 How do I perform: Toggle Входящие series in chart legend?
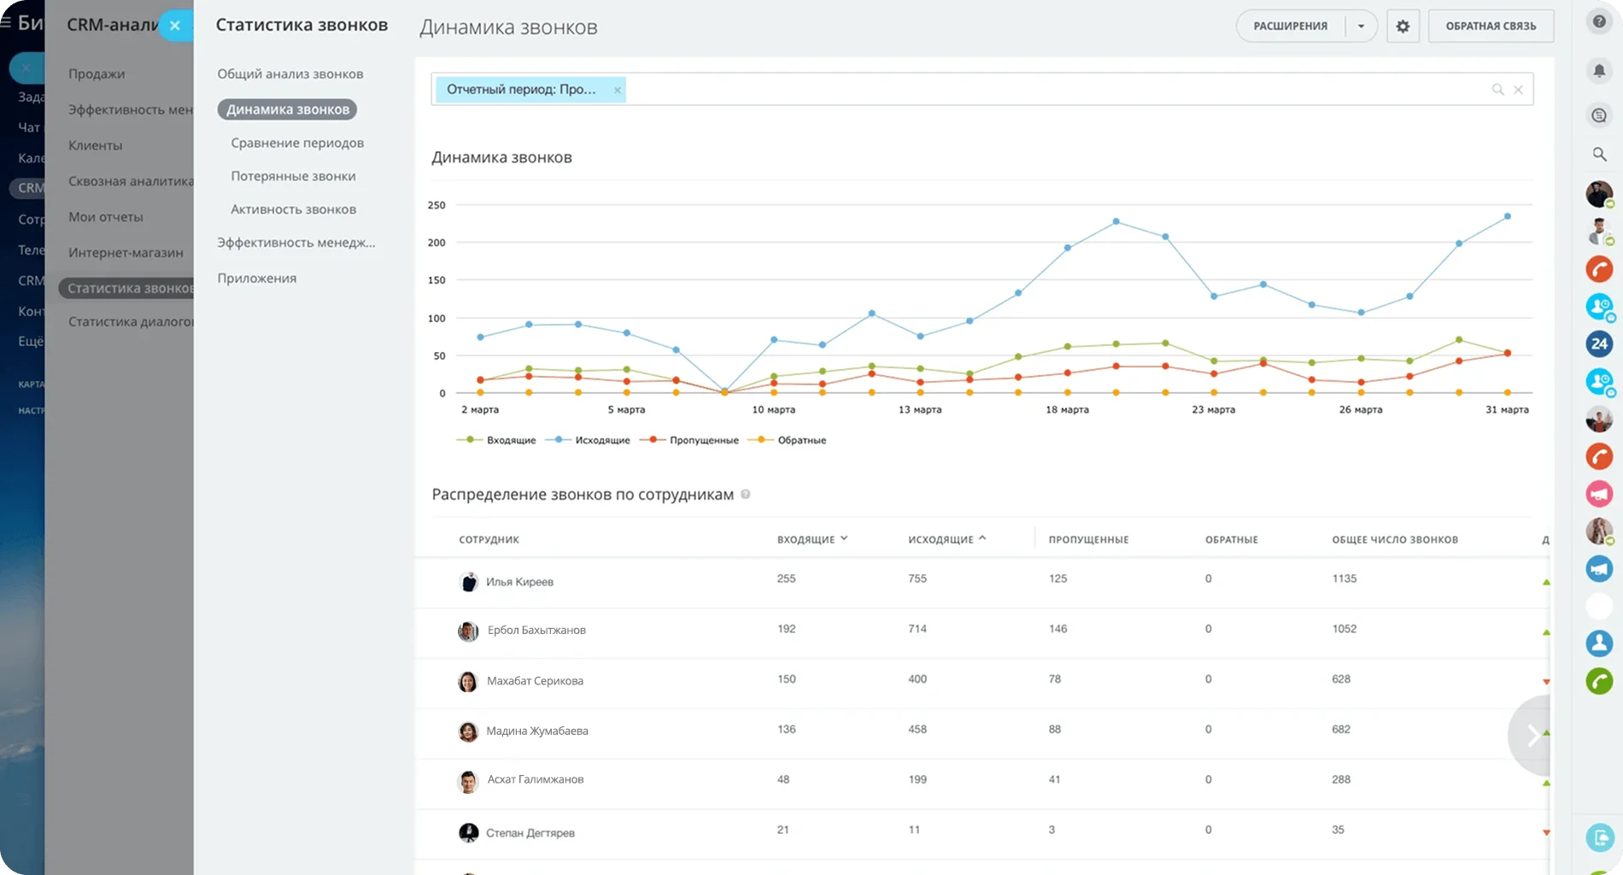click(x=496, y=440)
